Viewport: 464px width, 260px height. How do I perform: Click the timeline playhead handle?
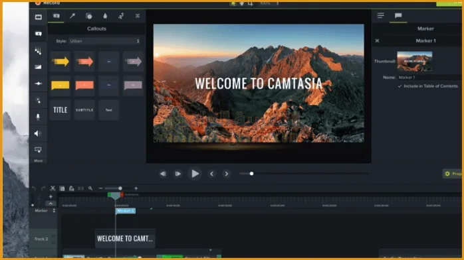[x=116, y=196]
